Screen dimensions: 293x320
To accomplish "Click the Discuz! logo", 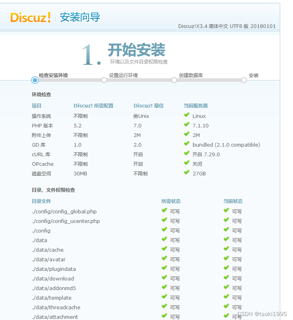I will (30, 17).
